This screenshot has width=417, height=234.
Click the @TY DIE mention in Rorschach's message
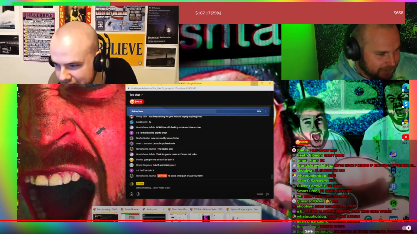tap(162, 176)
